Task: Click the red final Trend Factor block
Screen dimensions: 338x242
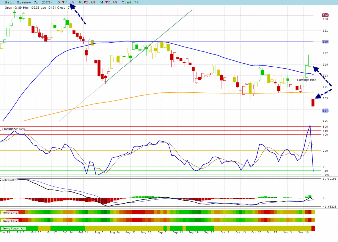Action: (313, 228)
